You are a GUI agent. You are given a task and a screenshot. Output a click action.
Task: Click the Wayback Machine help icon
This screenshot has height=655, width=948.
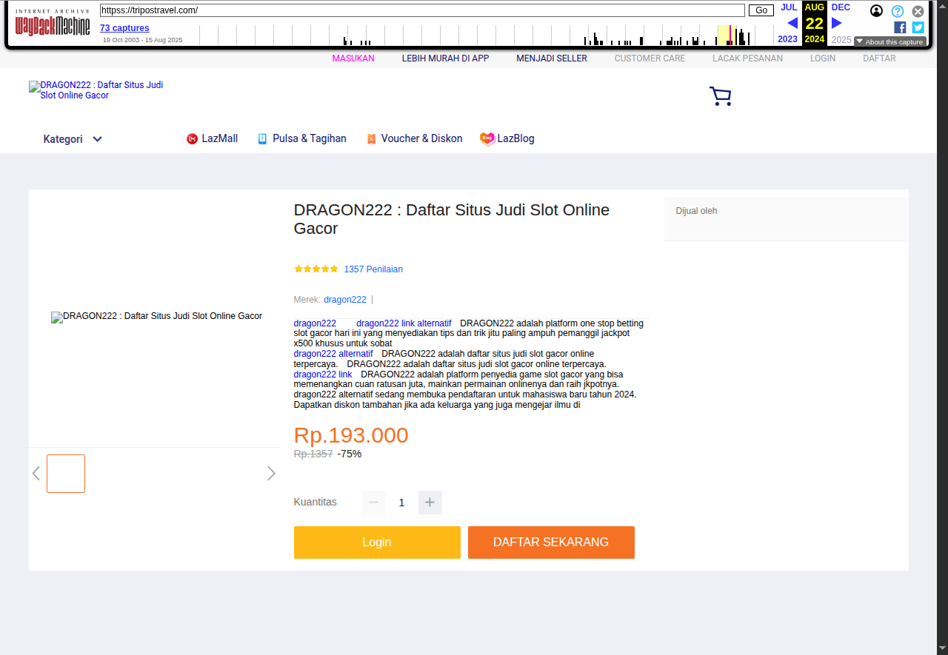[x=897, y=11]
